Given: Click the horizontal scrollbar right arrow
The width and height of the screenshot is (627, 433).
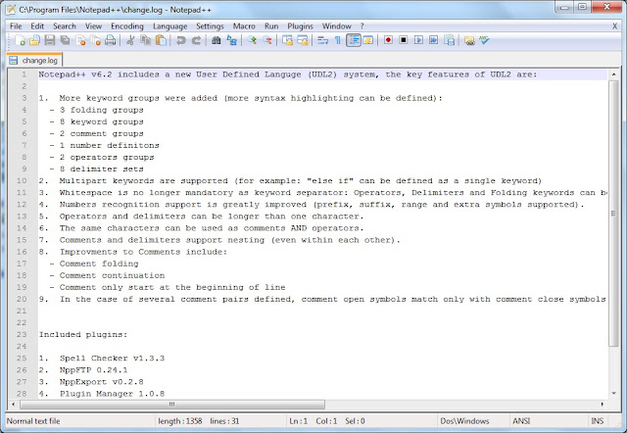Looking at the screenshot, I should 603,405.
